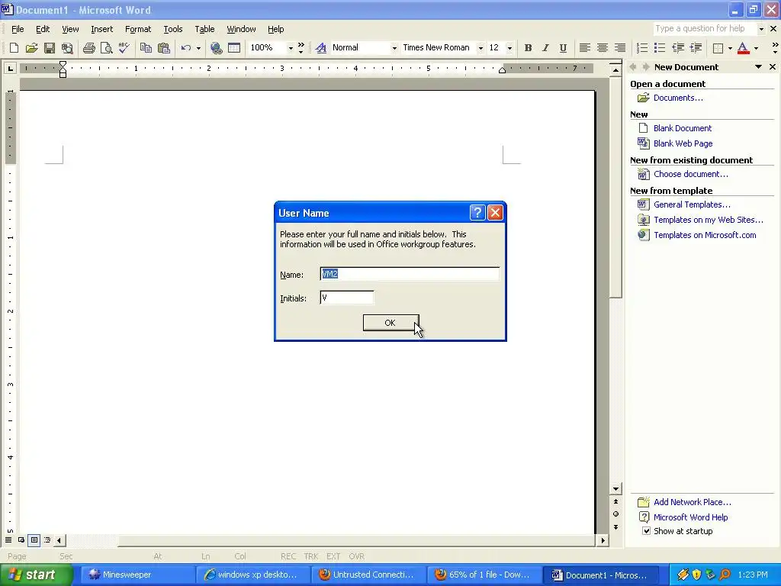Expand Standard toolbar options chevron
781x586 pixels.
[301, 48]
